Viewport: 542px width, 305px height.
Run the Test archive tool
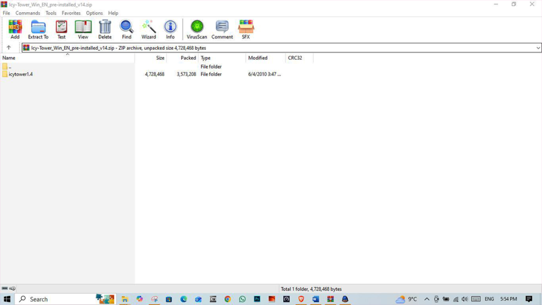(x=61, y=29)
